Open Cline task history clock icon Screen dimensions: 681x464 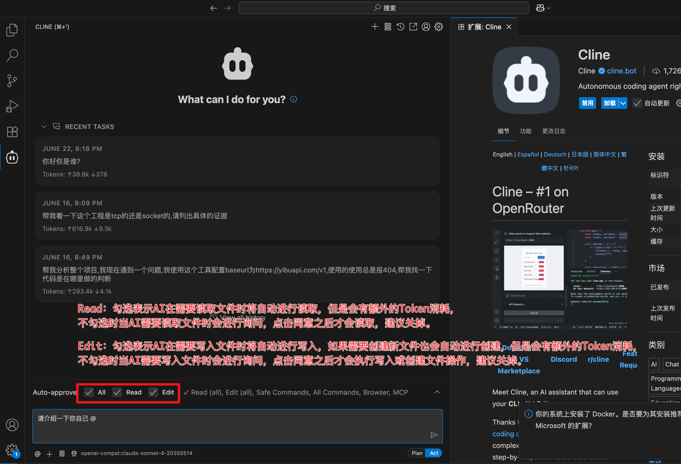click(x=400, y=27)
